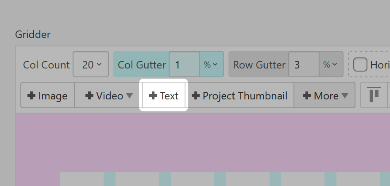Image resolution: width=390 pixels, height=186 pixels.
Task: Click the plus icon beside More
Action: pyautogui.click(x=307, y=96)
